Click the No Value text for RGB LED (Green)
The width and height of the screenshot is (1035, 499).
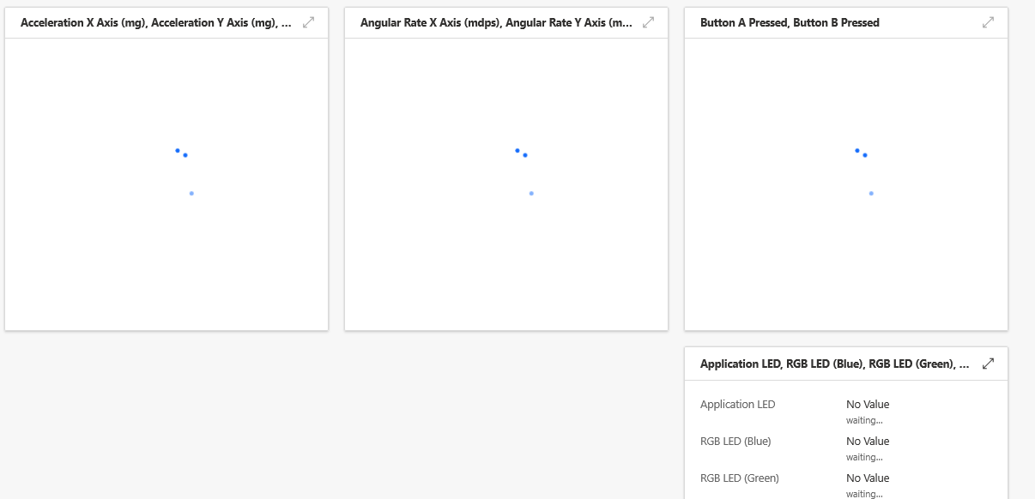(868, 478)
